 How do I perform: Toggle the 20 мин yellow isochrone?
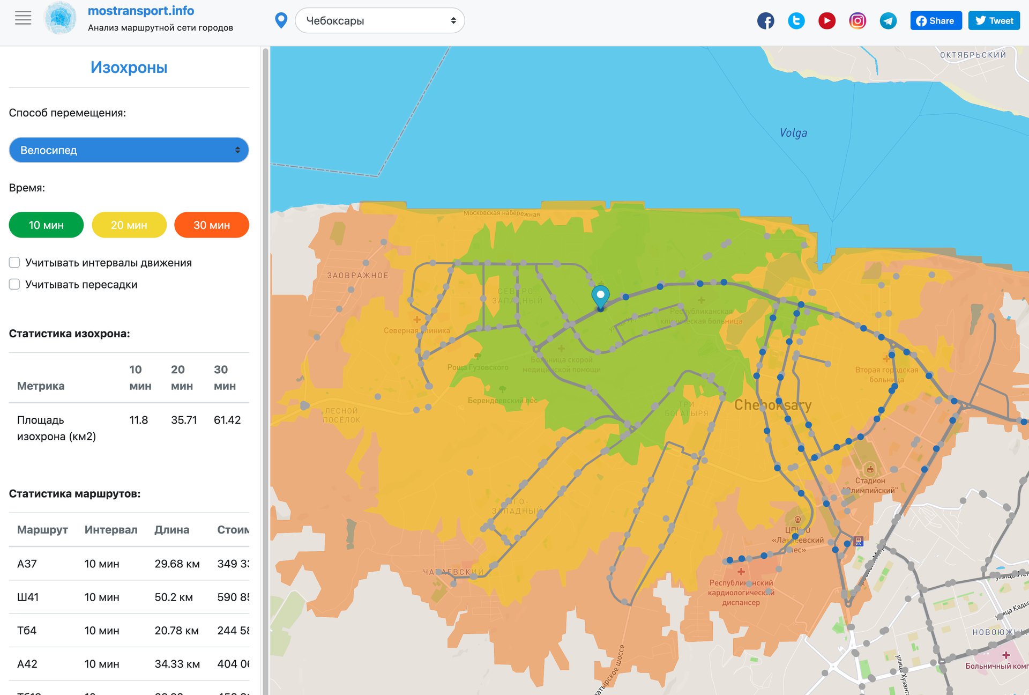(129, 225)
